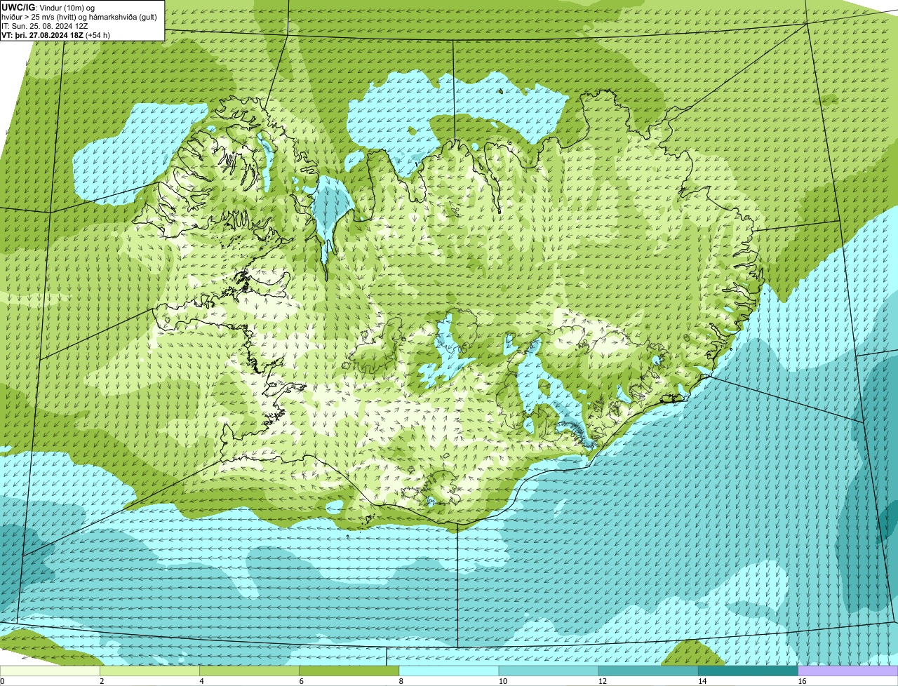Click the lavender above-16 m/s legend segment
Screen dimensions: 898x686
pyautogui.click(x=848, y=671)
